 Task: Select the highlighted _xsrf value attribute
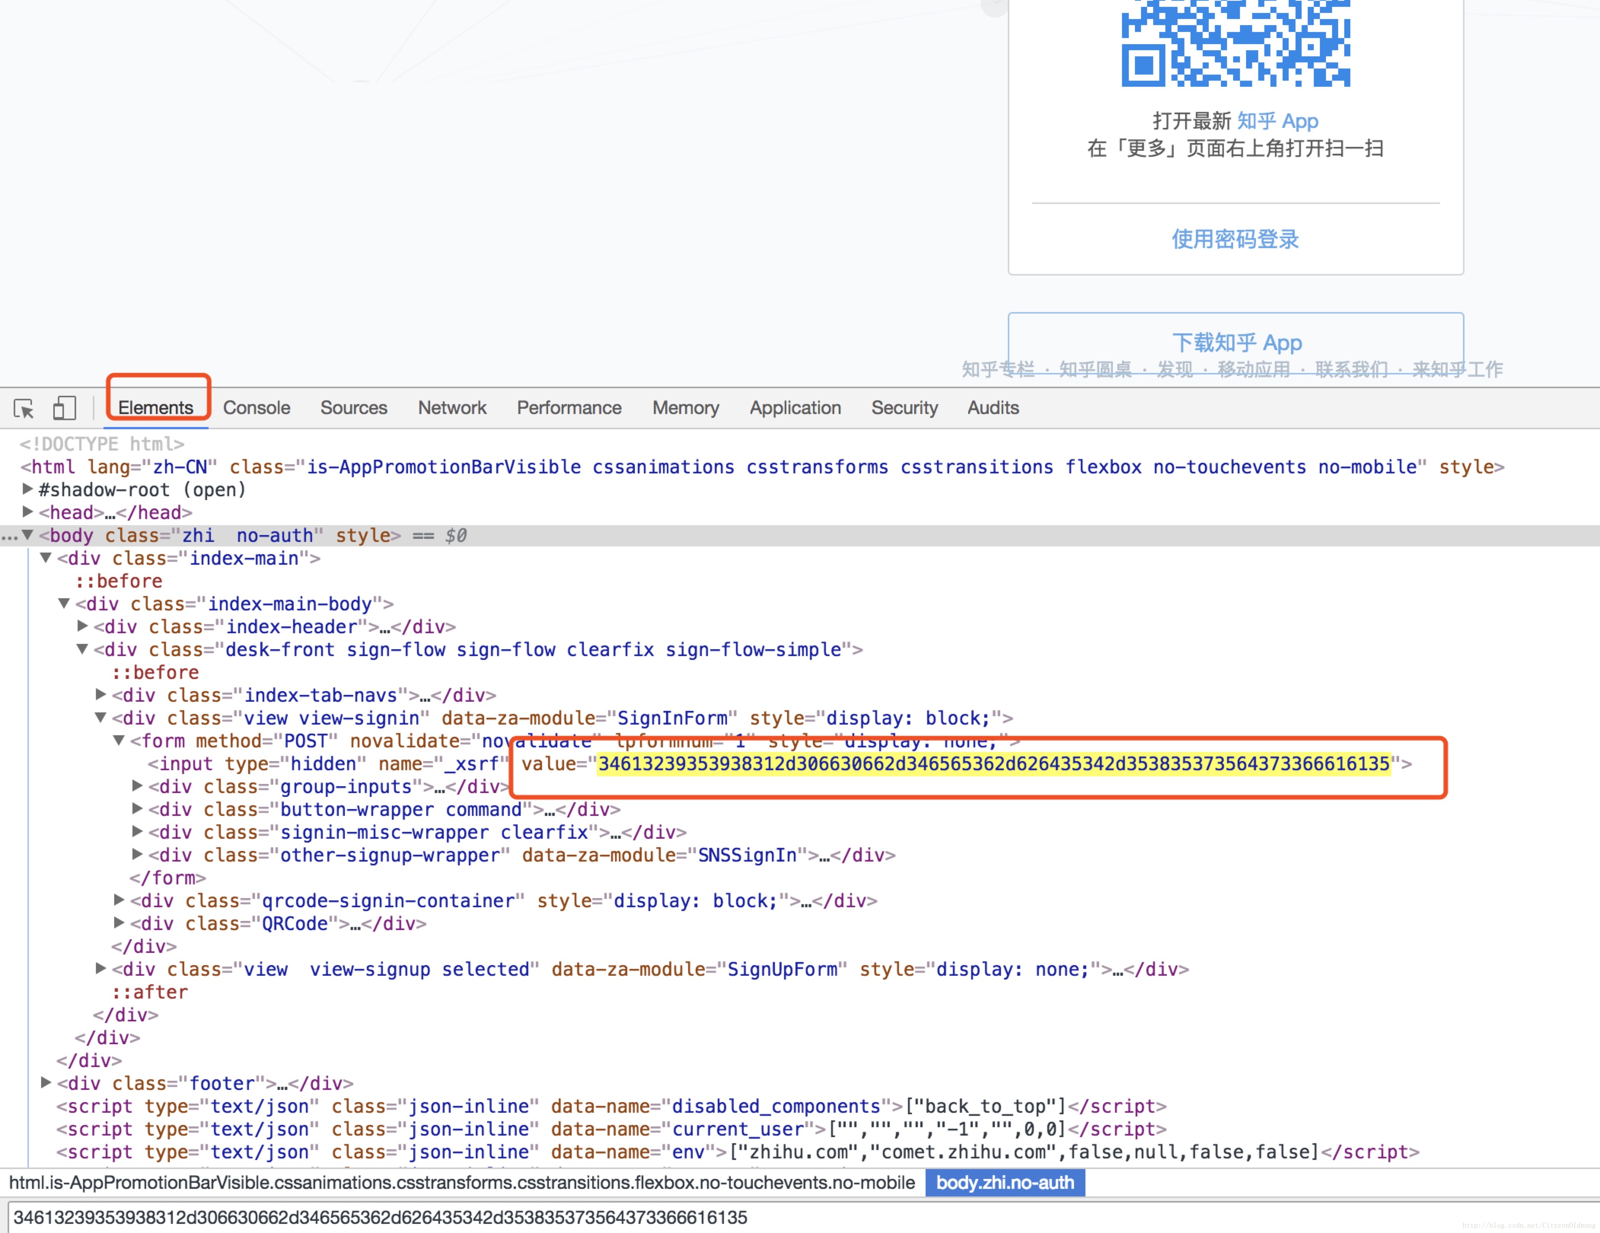[x=994, y=764]
